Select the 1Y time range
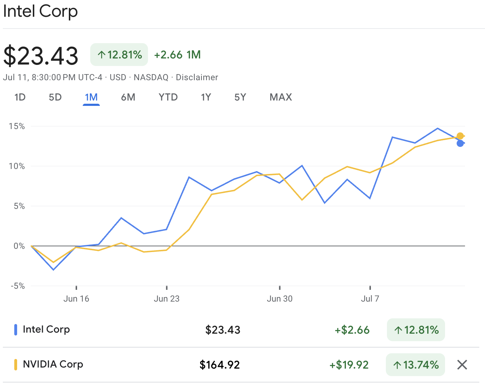The height and width of the screenshot is (385, 485). 206,97
